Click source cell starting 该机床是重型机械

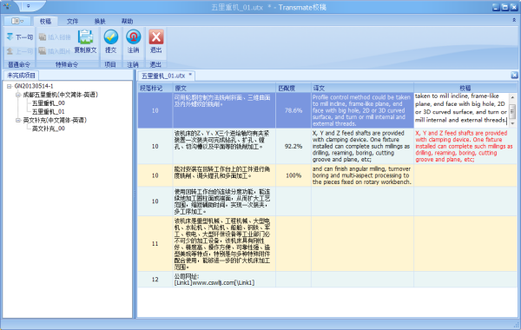coord(224,244)
